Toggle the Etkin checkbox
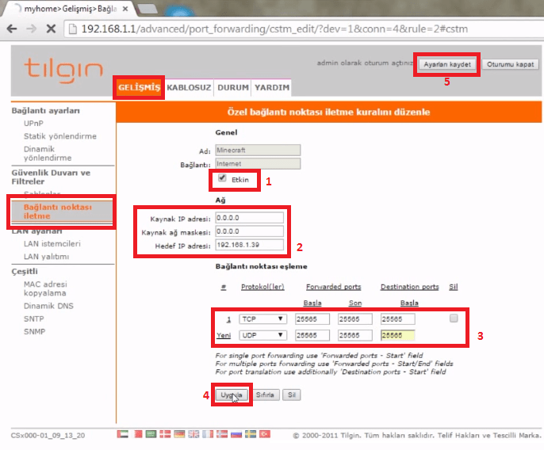This screenshot has width=544, height=450. tap(222, 178)
